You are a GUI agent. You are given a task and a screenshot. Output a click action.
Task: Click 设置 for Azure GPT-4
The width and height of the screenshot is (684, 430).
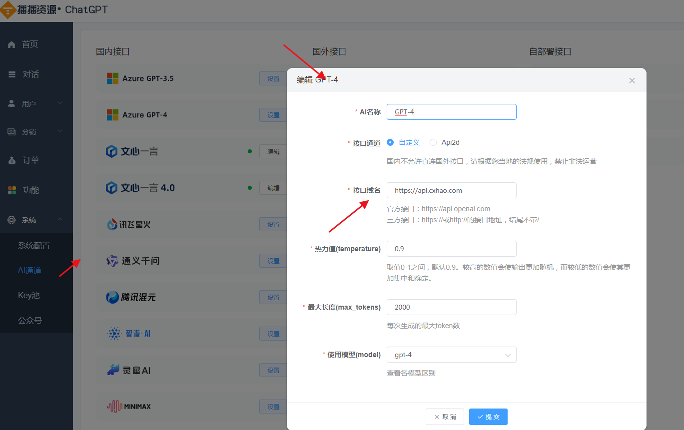tap(273, 115)
